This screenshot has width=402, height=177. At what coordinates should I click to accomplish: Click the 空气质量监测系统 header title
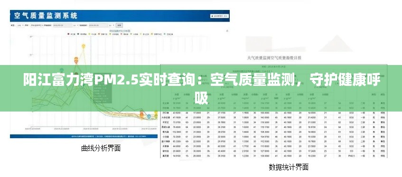click(46, 16)
